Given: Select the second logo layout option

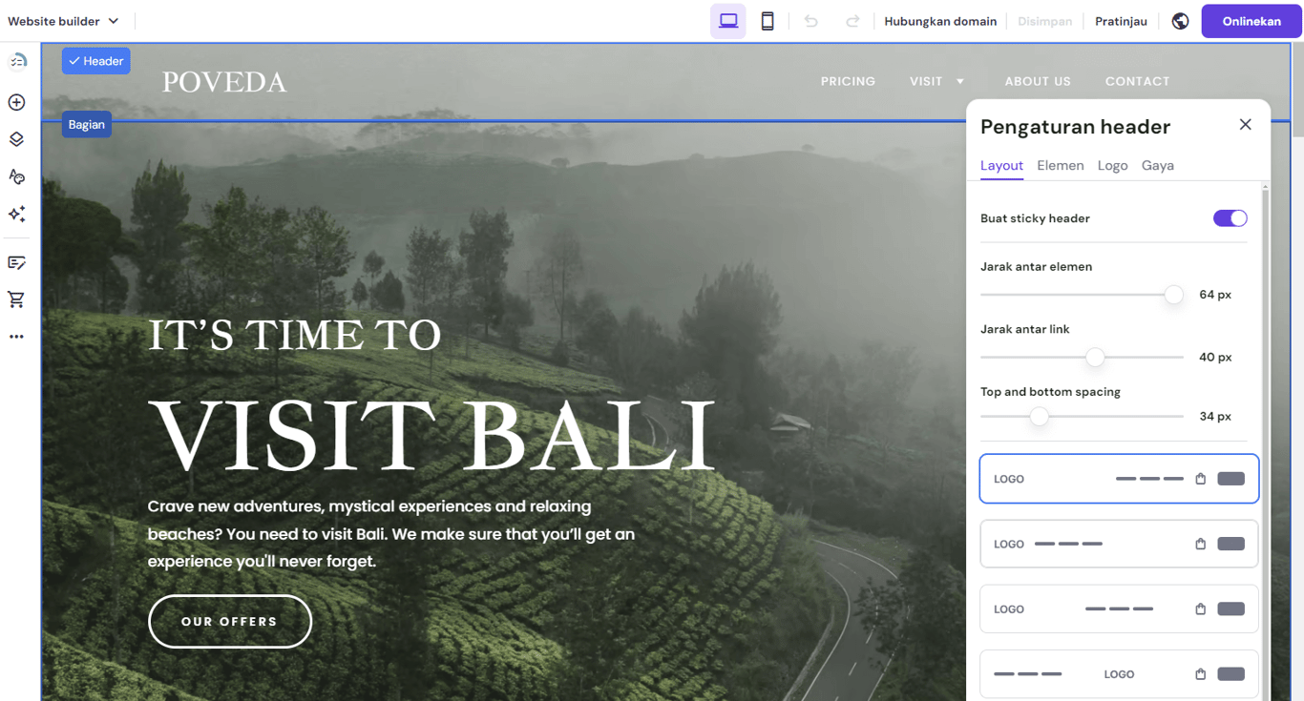Looking at the screenshot, I should tap(1118, 544).
